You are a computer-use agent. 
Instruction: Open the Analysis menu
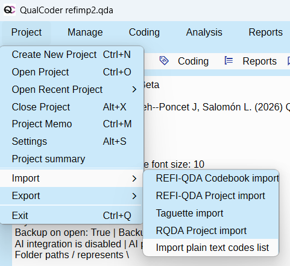pos(204,33)
